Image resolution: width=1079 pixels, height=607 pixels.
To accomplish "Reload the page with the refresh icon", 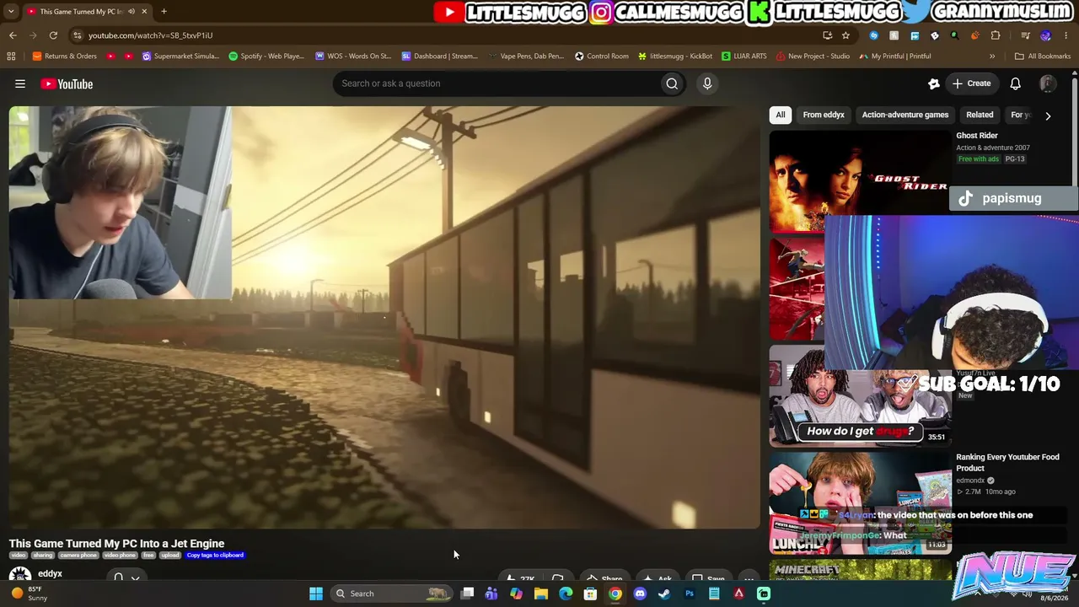I will click(x=53, y=35).
